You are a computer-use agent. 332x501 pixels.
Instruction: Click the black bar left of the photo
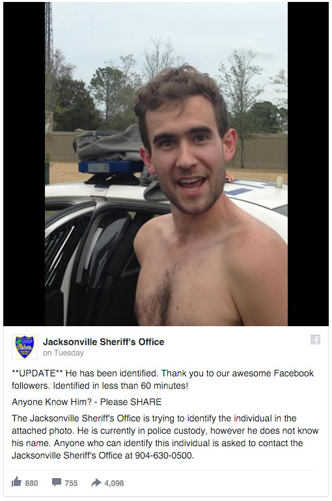24,164
